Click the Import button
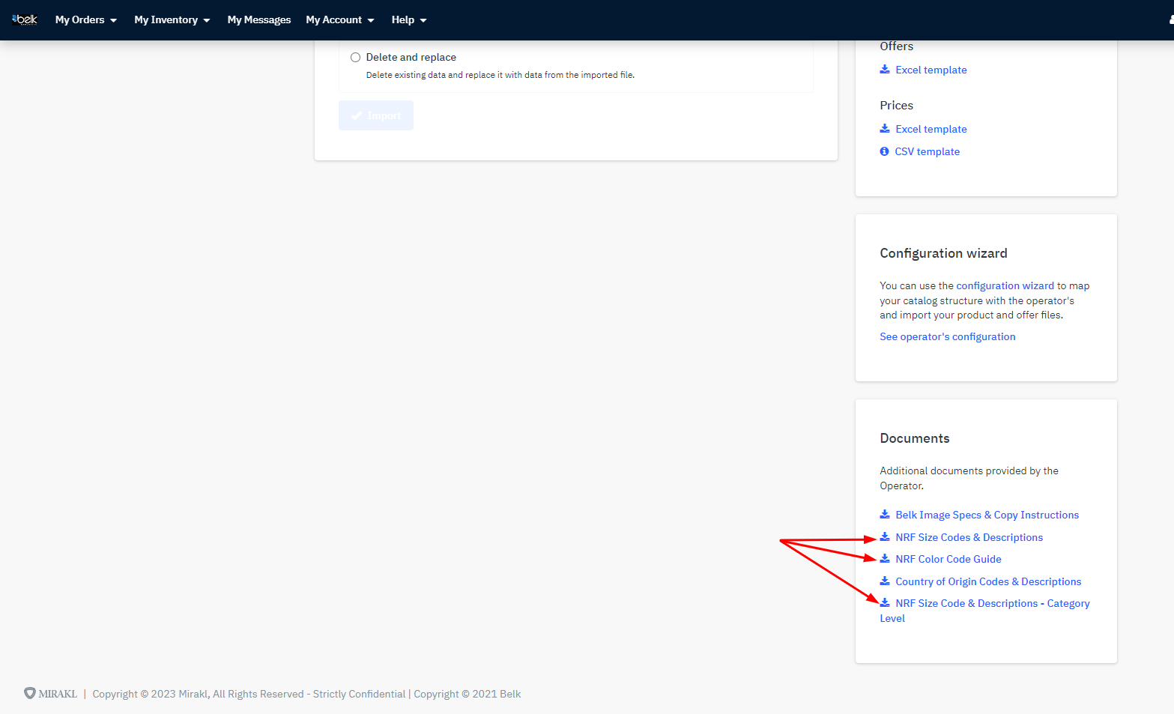 [376, 115]
